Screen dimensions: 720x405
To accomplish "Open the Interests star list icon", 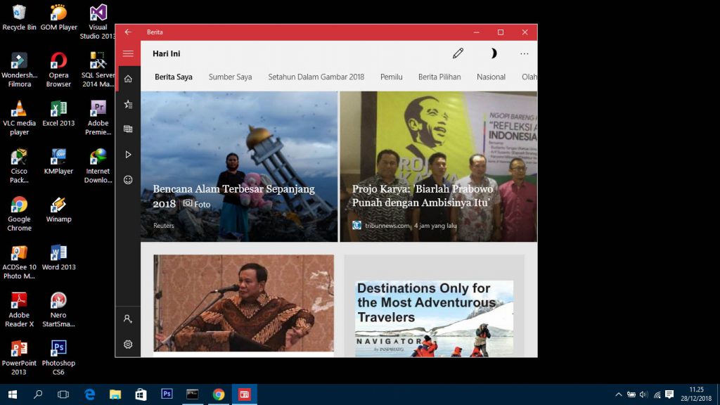I will [128, 104].
